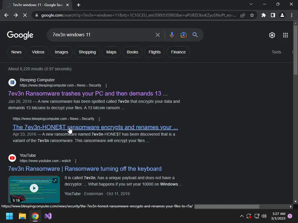Clear the Google search box text

click(157, 35)
